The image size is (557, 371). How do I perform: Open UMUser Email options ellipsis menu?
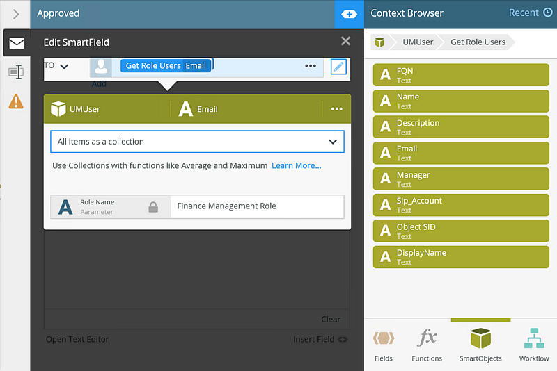337,109
